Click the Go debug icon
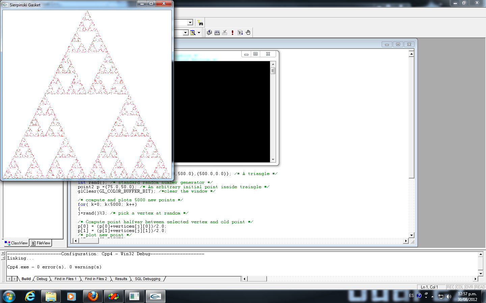 240,33
